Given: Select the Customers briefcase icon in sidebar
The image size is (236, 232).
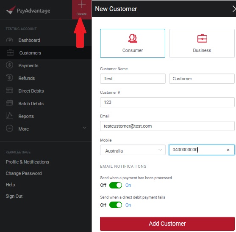Looking at the screenshot, I should click(10, 53).
